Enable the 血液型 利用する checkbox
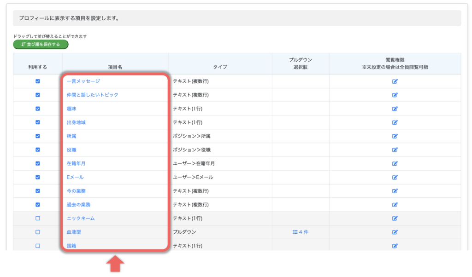Image resolution: width=472 pixels, height=277 pixels. (38, 232)
